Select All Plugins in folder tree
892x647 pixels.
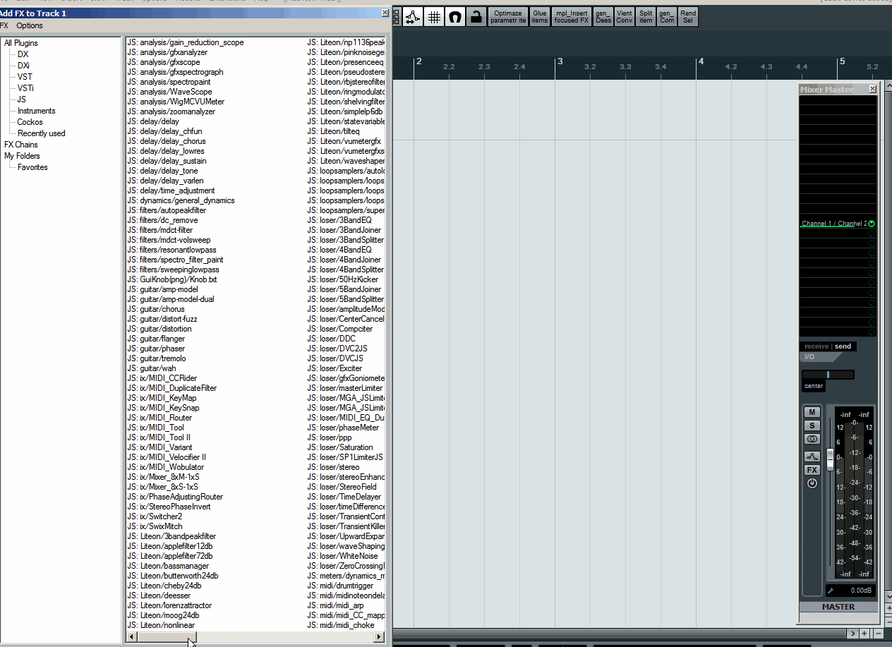[x=21, y=43]
